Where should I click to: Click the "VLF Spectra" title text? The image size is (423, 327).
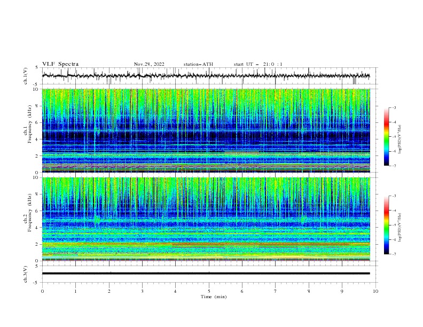(60, 64)
